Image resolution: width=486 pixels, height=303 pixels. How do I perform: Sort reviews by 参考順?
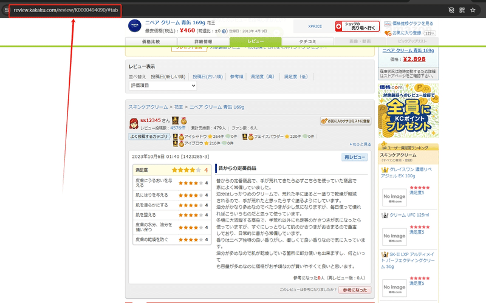coord(236,77)
